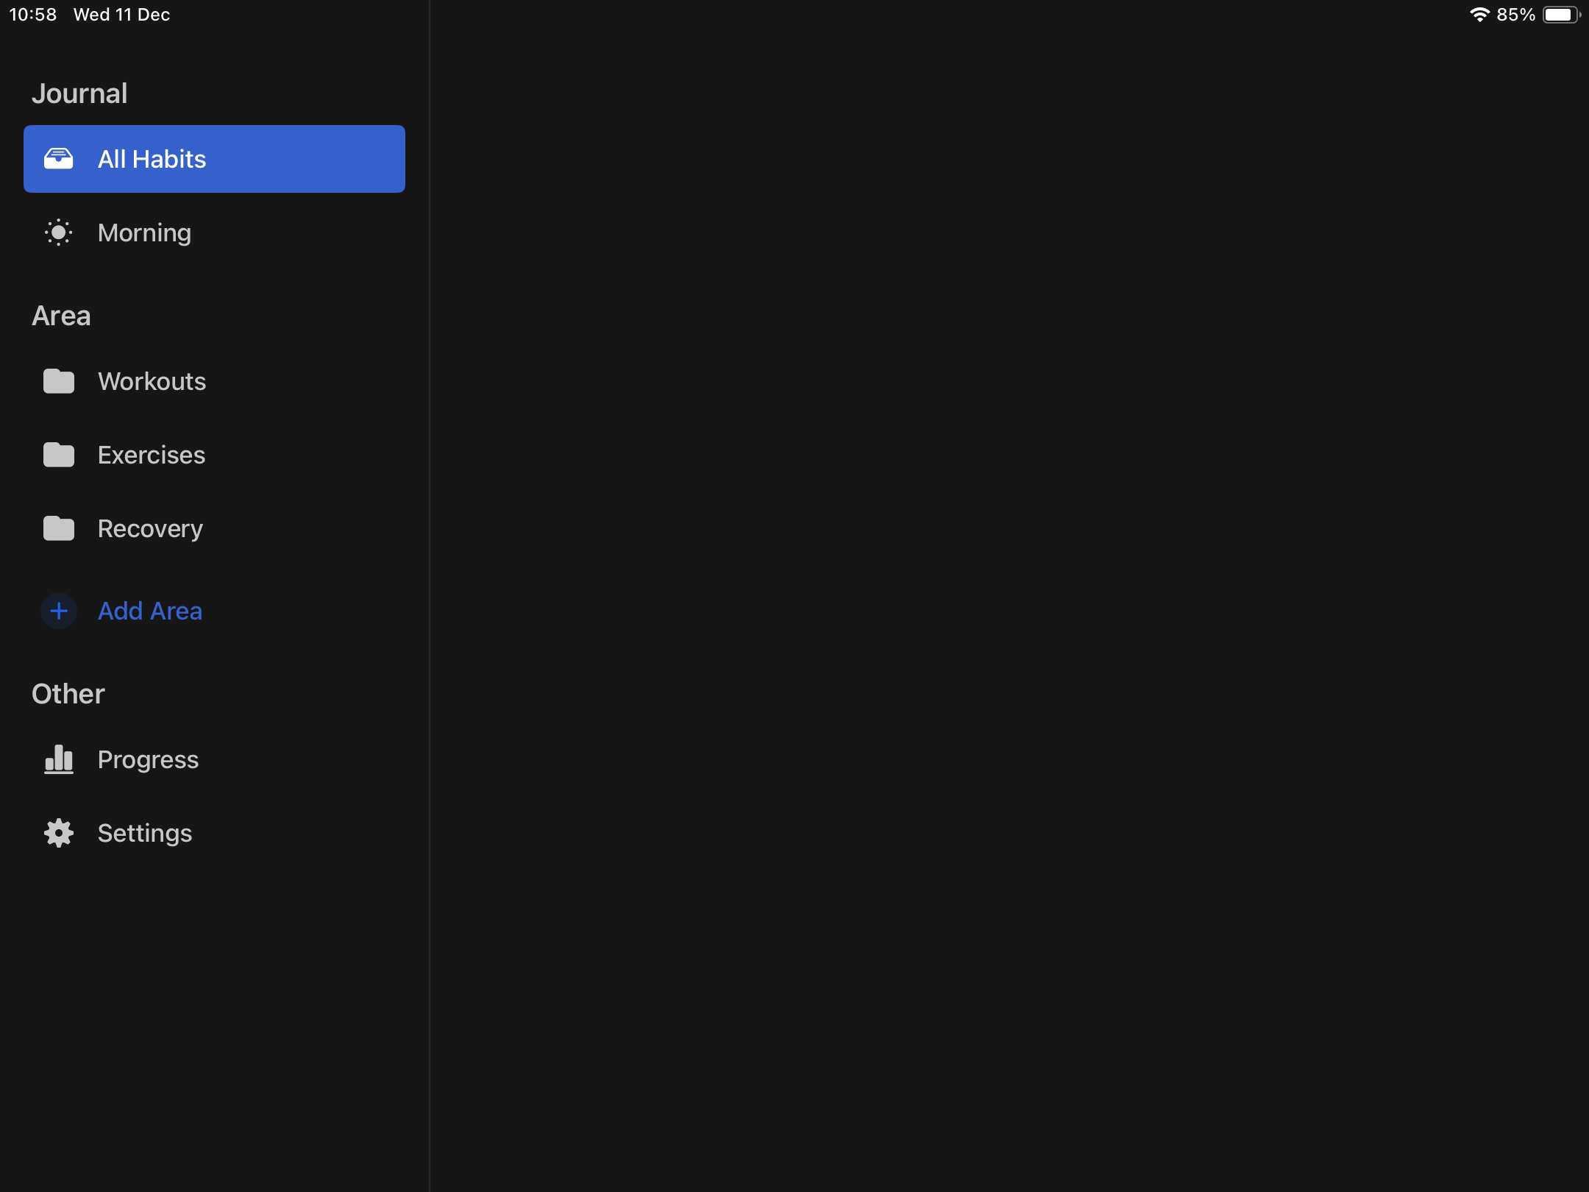This screenshot has width=1589, height=1192.
Task: Tap the Wed 11 Dec date in status bar
Action: tap(122, 15)
